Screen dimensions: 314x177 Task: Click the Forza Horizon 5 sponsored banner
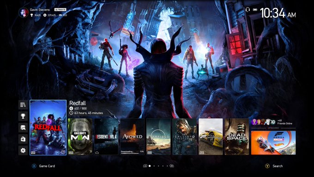[x=273, y=143]
